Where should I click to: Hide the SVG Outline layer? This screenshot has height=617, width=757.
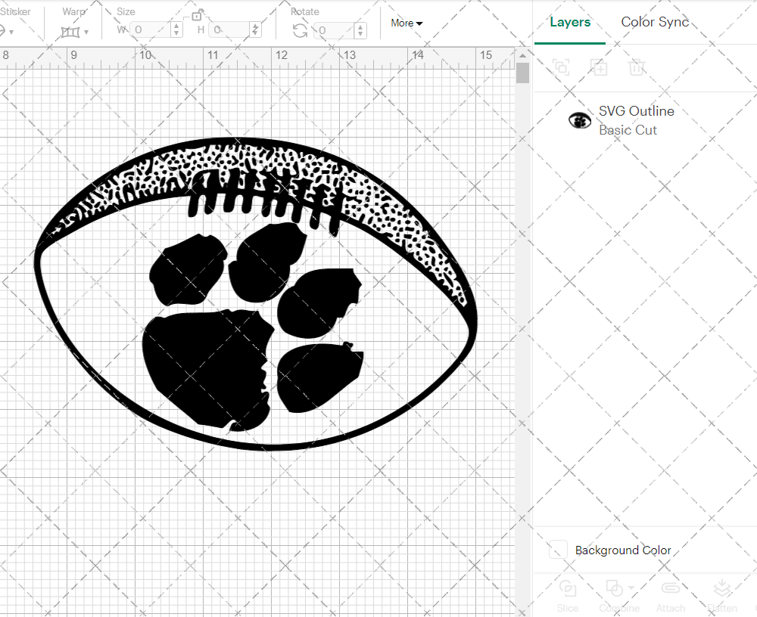point(579,119)
